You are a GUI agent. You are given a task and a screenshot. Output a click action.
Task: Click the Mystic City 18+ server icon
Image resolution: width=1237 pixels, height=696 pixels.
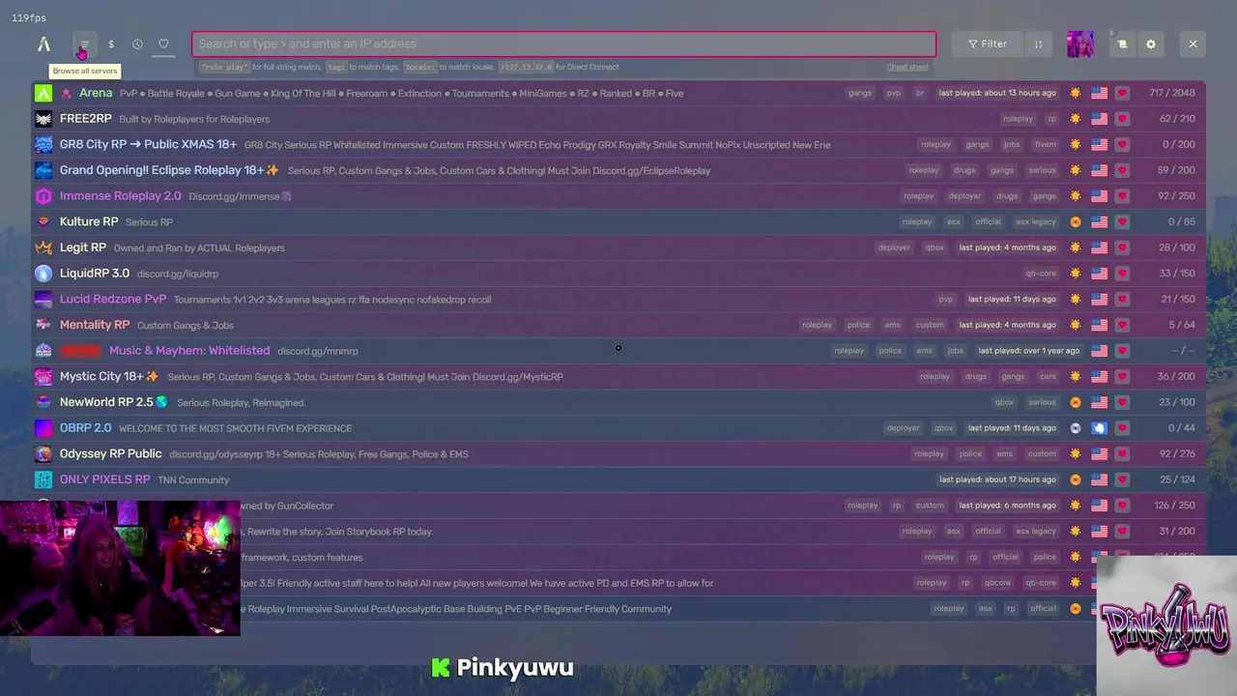[x=43, y=376]
